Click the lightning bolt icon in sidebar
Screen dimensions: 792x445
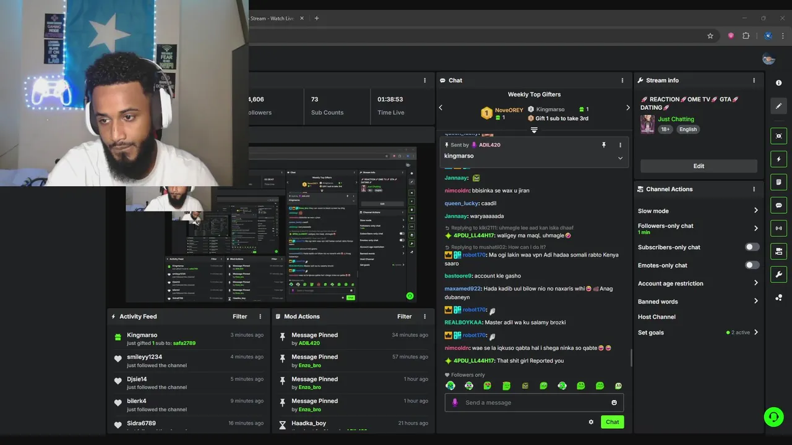click(778, 159)
